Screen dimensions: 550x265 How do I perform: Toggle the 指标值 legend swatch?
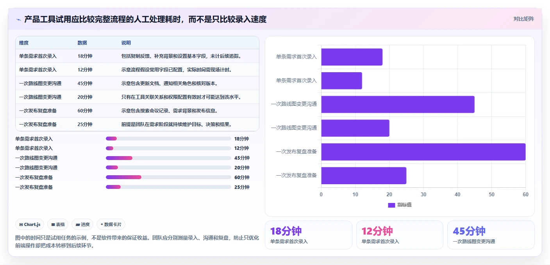click(391, 205)
